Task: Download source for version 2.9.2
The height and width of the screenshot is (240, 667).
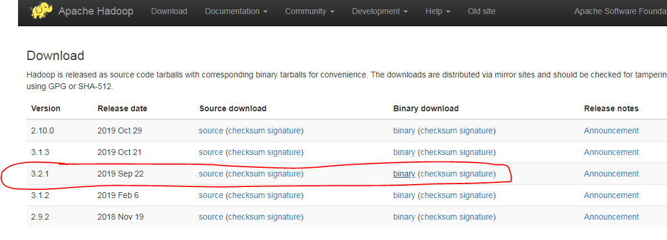Action: click(211, 217)
